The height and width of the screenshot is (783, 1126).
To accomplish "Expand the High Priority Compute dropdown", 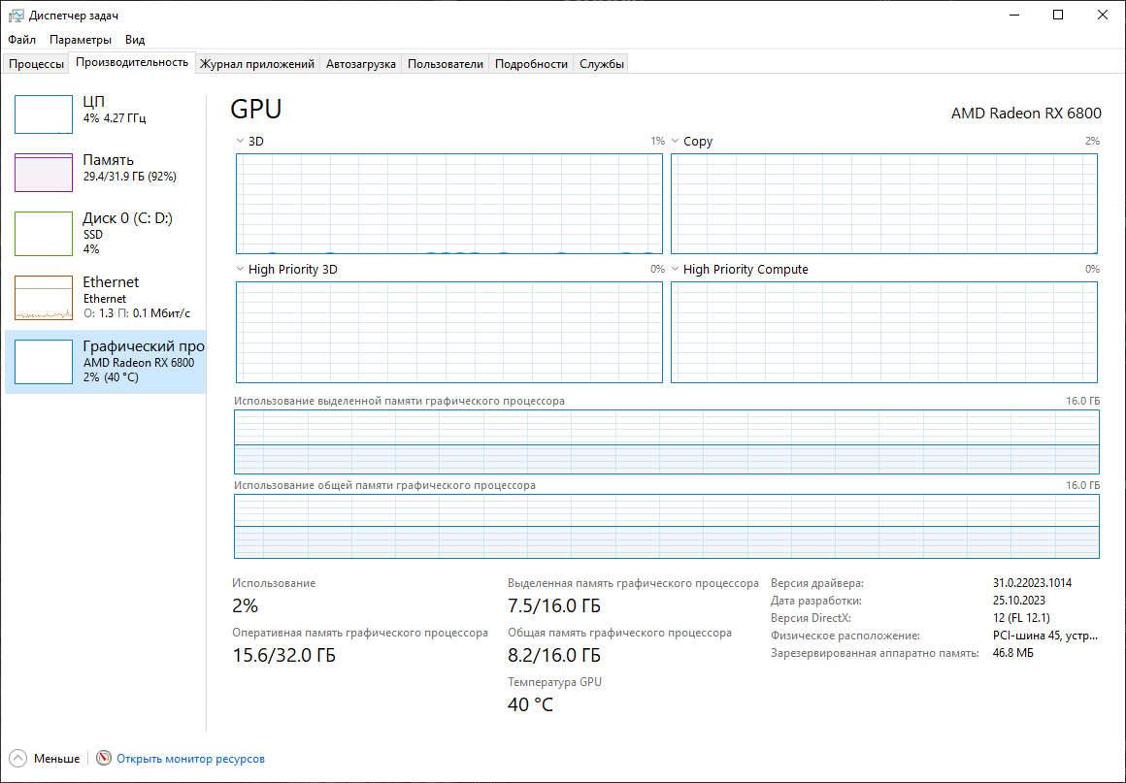I will point(675,270).
